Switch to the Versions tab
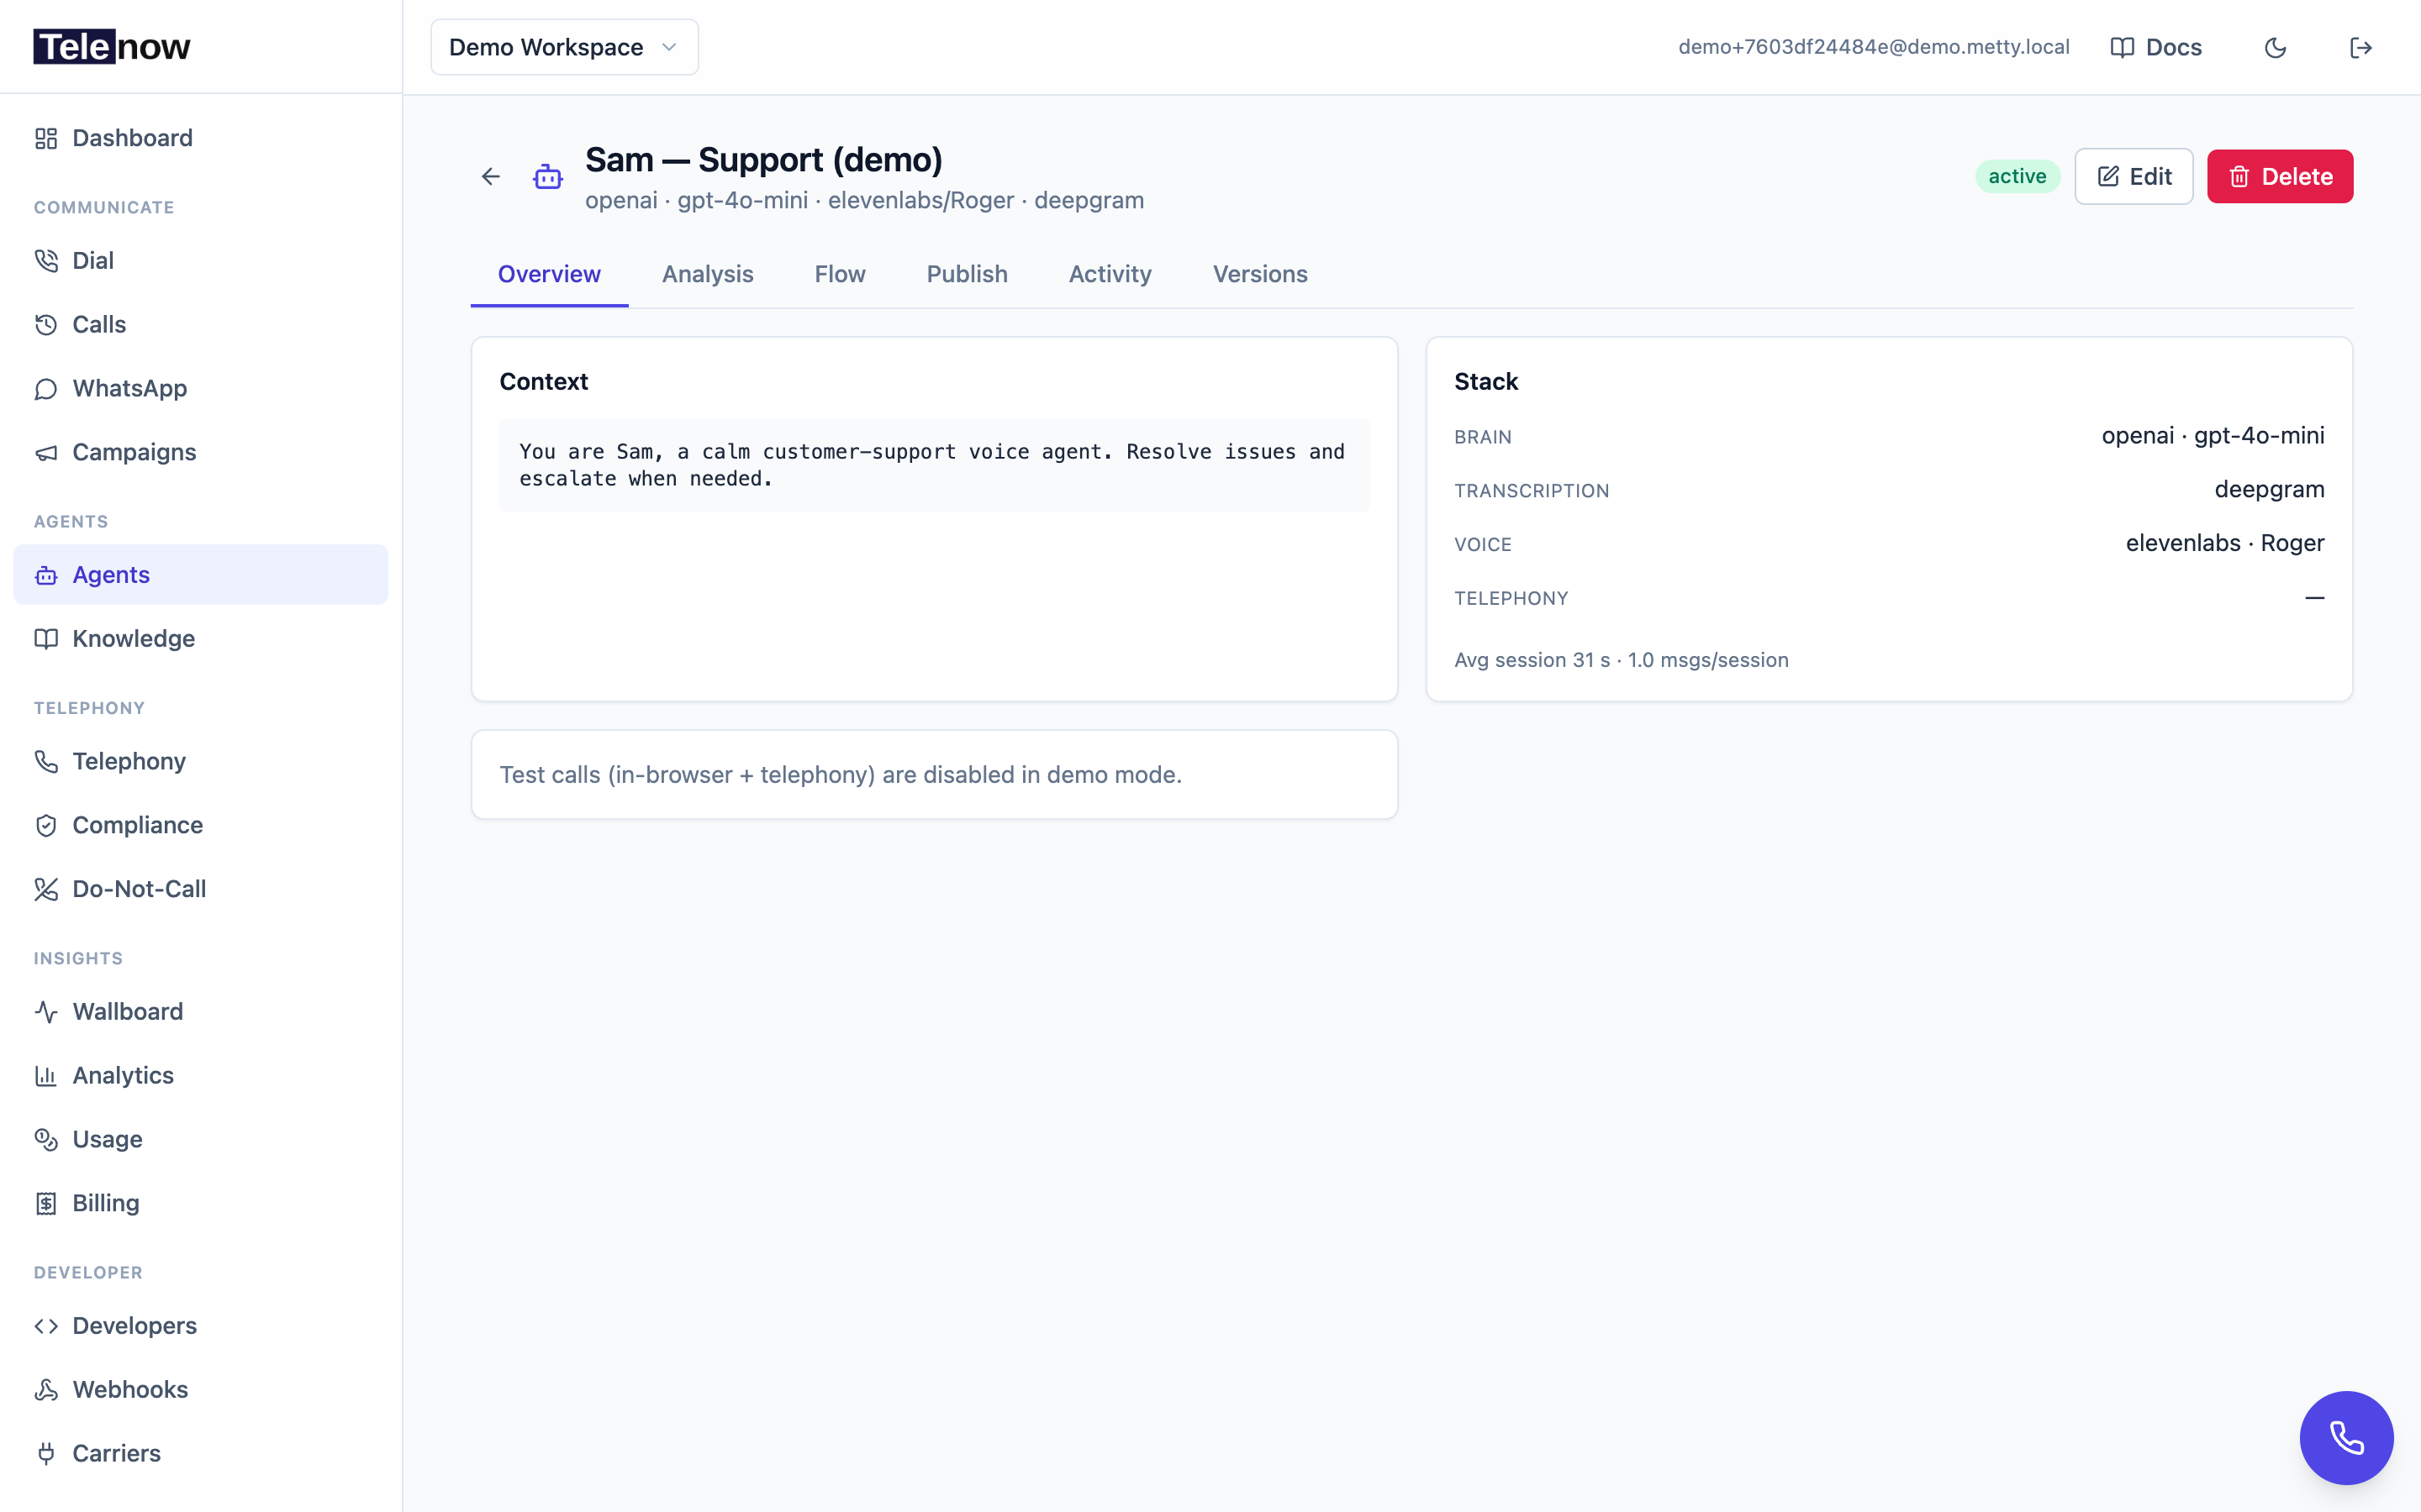This screenshot has height=1512, width=2421. (x=1259, y=274)
